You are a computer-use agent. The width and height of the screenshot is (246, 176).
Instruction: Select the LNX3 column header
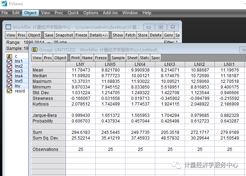pyautogui.click(x=170, y=64)
